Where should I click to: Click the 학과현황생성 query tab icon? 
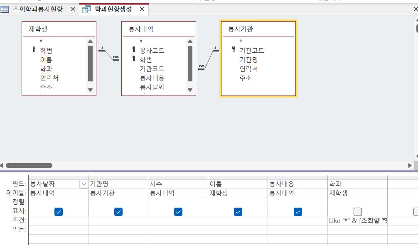click(x=86, y=9)
